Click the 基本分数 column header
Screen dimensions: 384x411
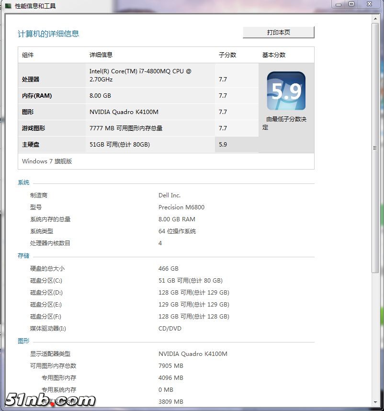tap(274, 55)
